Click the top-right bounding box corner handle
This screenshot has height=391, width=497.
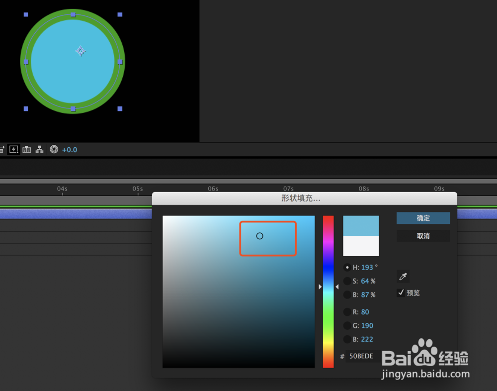(x=120, y=14)
